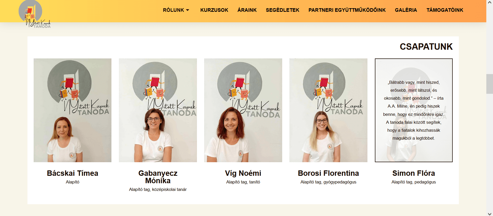Click Bácskai Tímea's portrait photo
This screenshot has width=493, height=216.
click(x=72, y=110)
